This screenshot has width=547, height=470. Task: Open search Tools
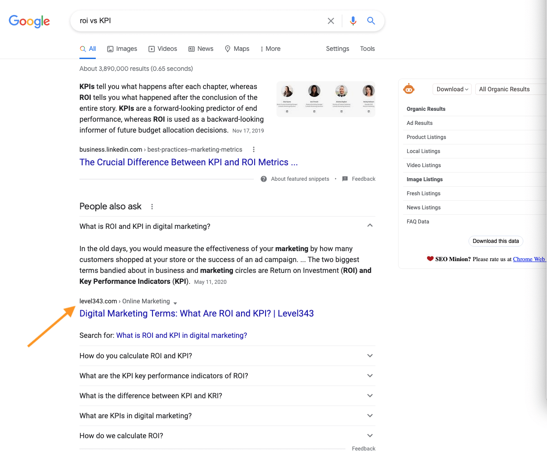(367, 49)
